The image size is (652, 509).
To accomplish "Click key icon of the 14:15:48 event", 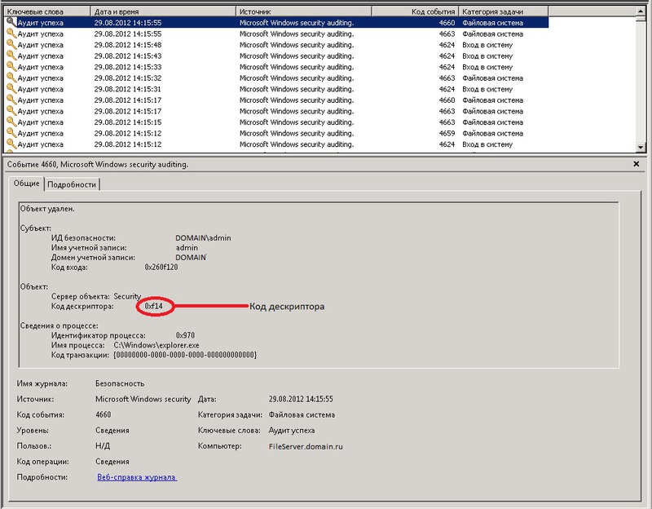I will click(x=11, y=45).
